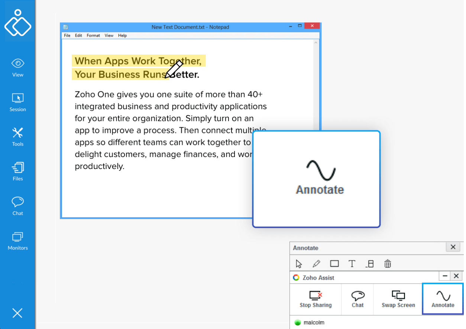Open Chat in the Zoho Assist panel
The width and height of the screenshot is (466, 329).
click(x=357, y=299)
